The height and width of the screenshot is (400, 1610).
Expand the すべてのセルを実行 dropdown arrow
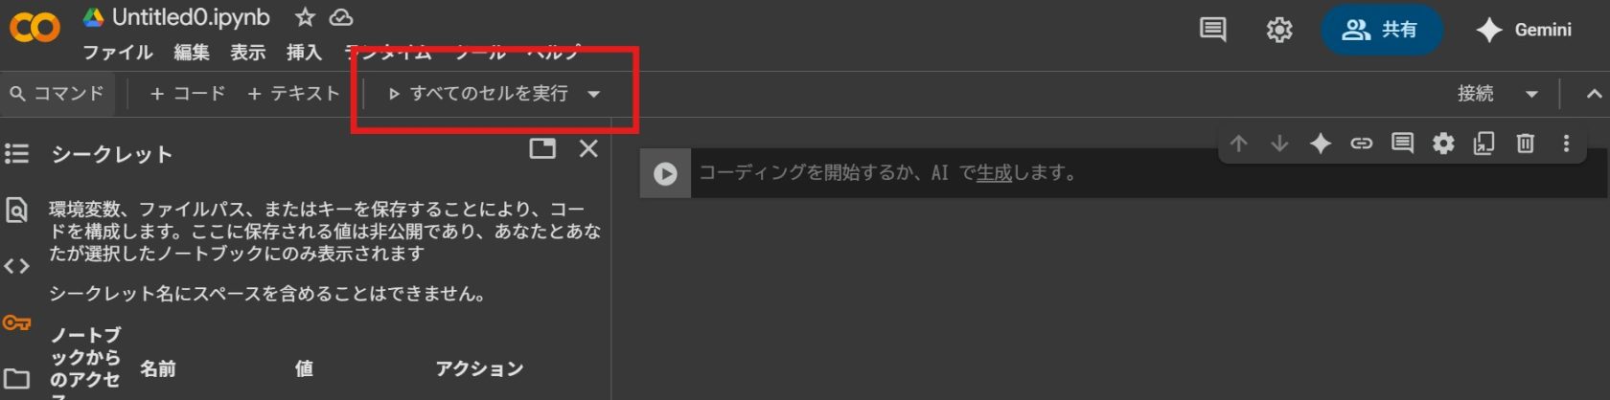594,94
